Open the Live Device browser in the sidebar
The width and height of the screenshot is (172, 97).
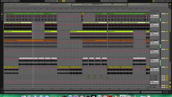pyautogui.click(x=2, y=7)
